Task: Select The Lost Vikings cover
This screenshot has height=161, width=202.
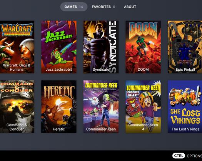Action: click(x=185, y=106)
